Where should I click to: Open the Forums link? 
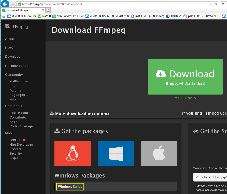15,90
